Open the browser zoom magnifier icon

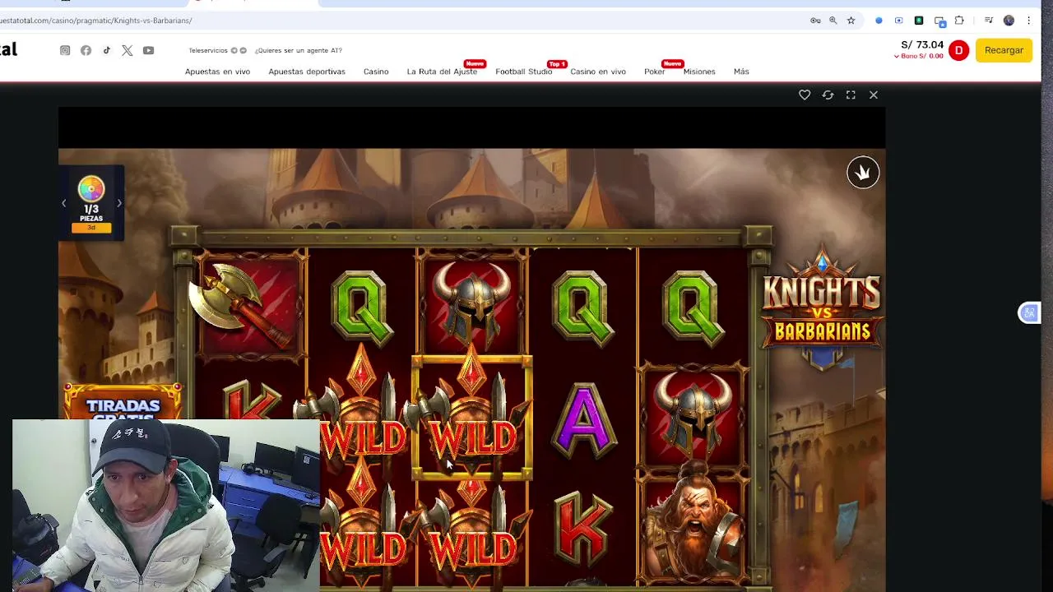[x=833, y=21]
